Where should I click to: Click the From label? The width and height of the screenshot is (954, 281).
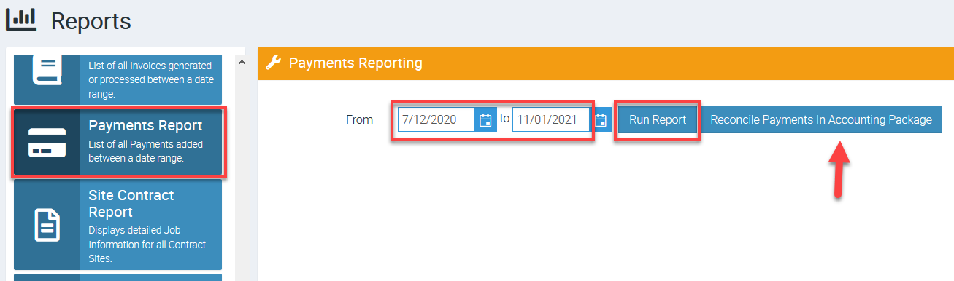tap(359, 120)
